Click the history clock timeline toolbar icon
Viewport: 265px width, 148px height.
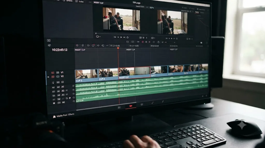pyautogui.click(x=103, y=46)
